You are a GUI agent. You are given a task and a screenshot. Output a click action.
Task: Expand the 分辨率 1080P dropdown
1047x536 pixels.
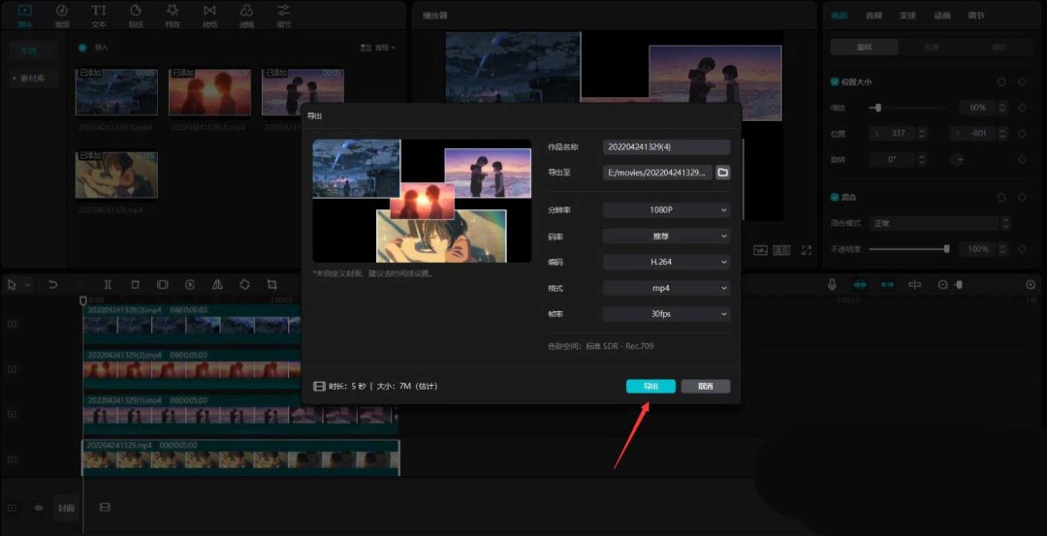coord(666,209)
